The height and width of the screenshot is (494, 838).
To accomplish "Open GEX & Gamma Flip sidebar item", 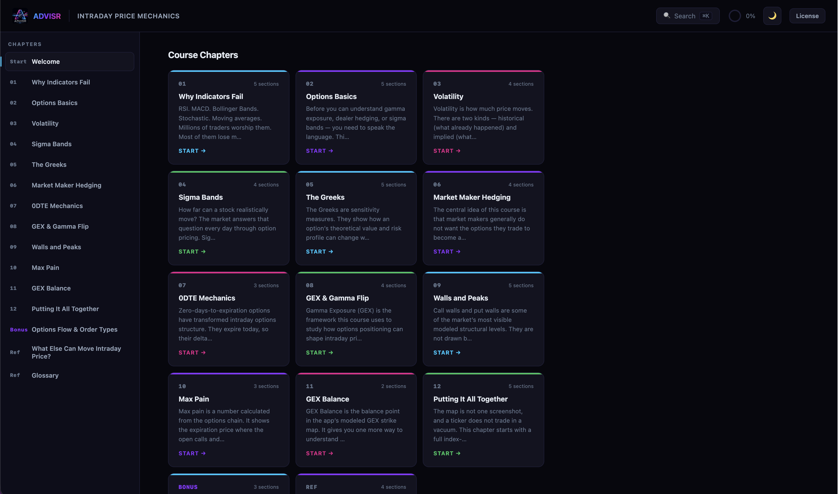I will pyautogui.click(x=70, y=227).
